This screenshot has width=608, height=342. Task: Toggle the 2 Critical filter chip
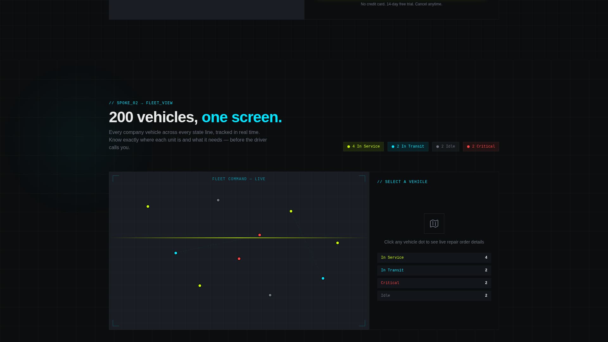tap(481, 147)
